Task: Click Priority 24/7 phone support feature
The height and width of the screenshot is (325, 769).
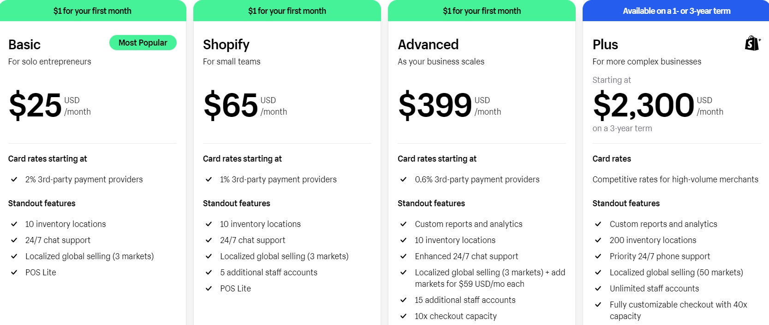Action: pos(660,256)
